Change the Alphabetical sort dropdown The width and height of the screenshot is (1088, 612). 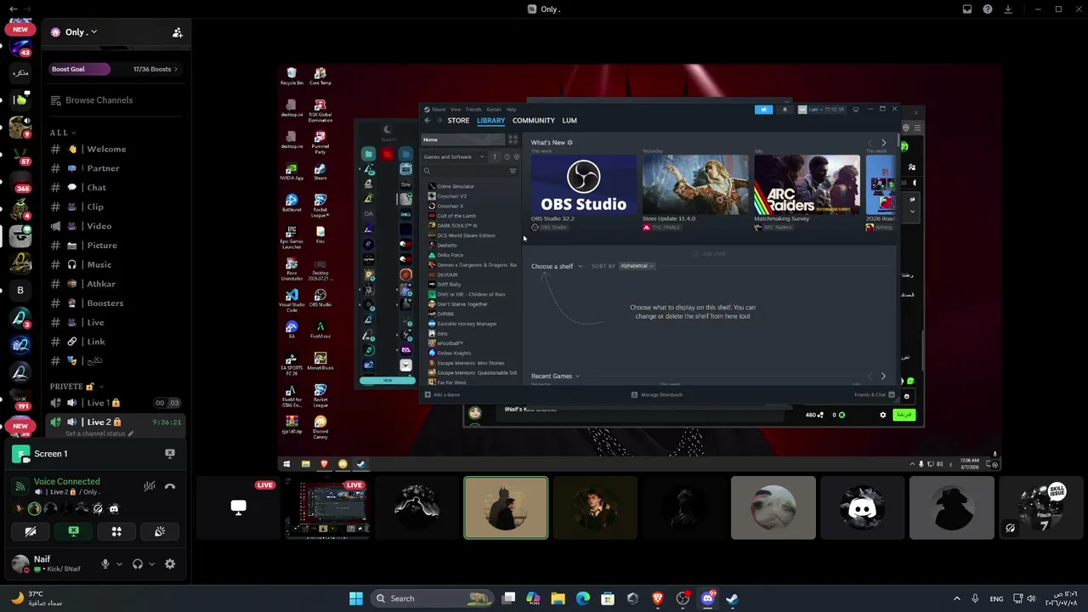637,266
